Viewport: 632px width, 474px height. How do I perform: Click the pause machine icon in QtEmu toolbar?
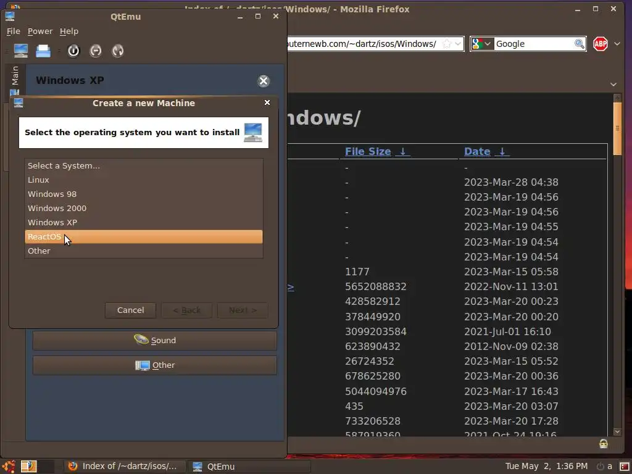pyautogui.click(x=96, y=51)
